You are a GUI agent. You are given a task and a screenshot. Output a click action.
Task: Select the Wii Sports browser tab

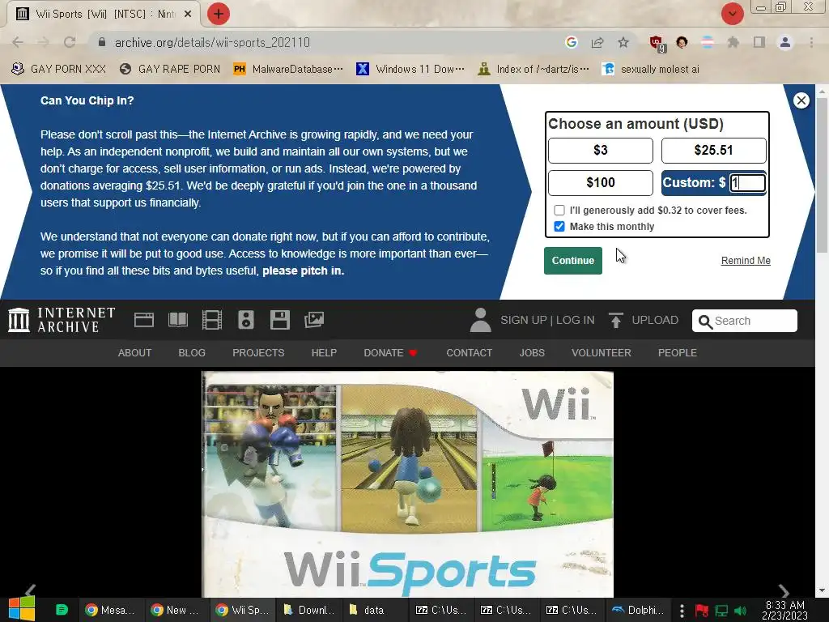pos(104,15)
